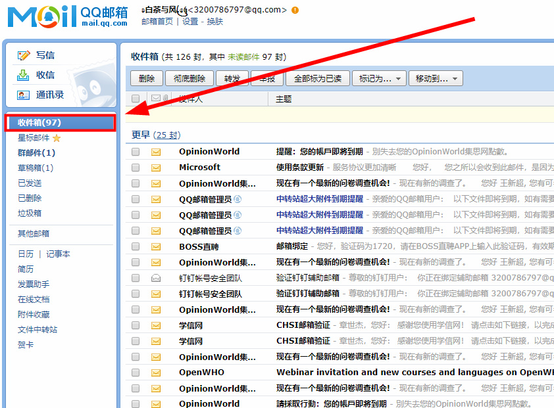Viewport: 554px width, 408px height.
Task: Click the right-side scrollbar of the mail list
Action: click(550, 230)
